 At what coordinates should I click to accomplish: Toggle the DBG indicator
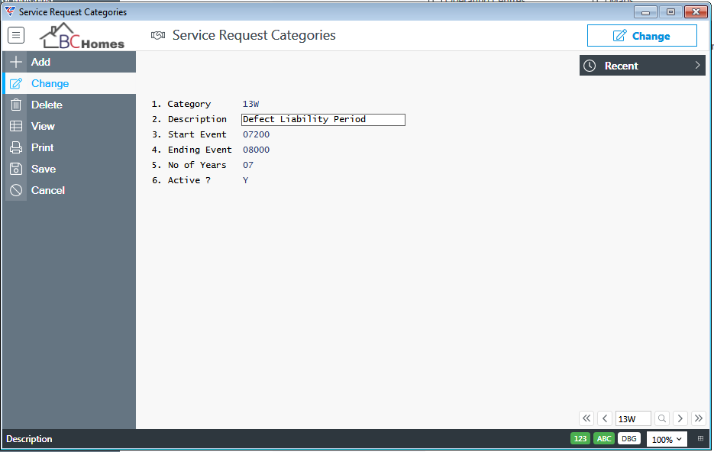coord(628,439)
